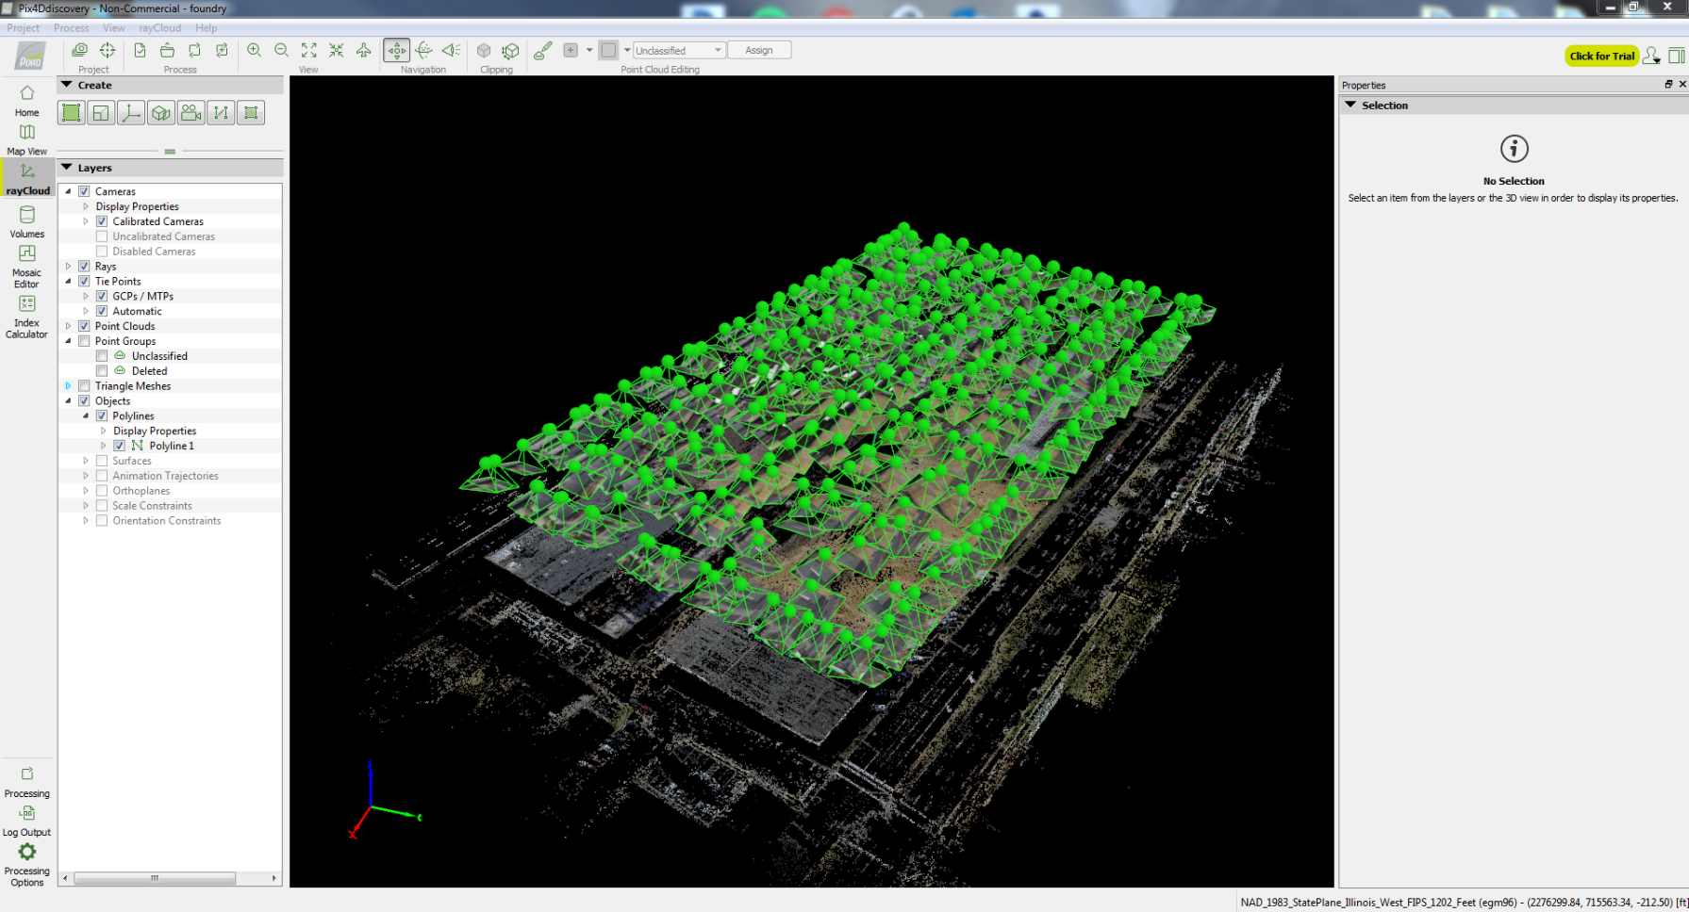Open GCP/MTP Manager crosshair icon
This screenshot has width=1689, height=912.
coord(108,50)
